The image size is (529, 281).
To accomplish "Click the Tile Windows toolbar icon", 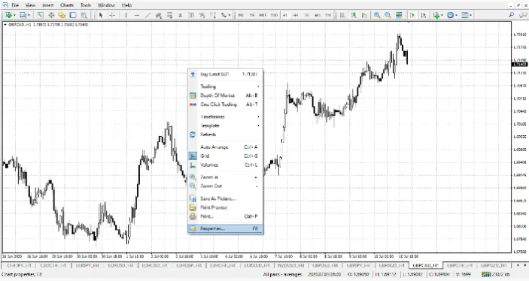I will click(399, 15).
